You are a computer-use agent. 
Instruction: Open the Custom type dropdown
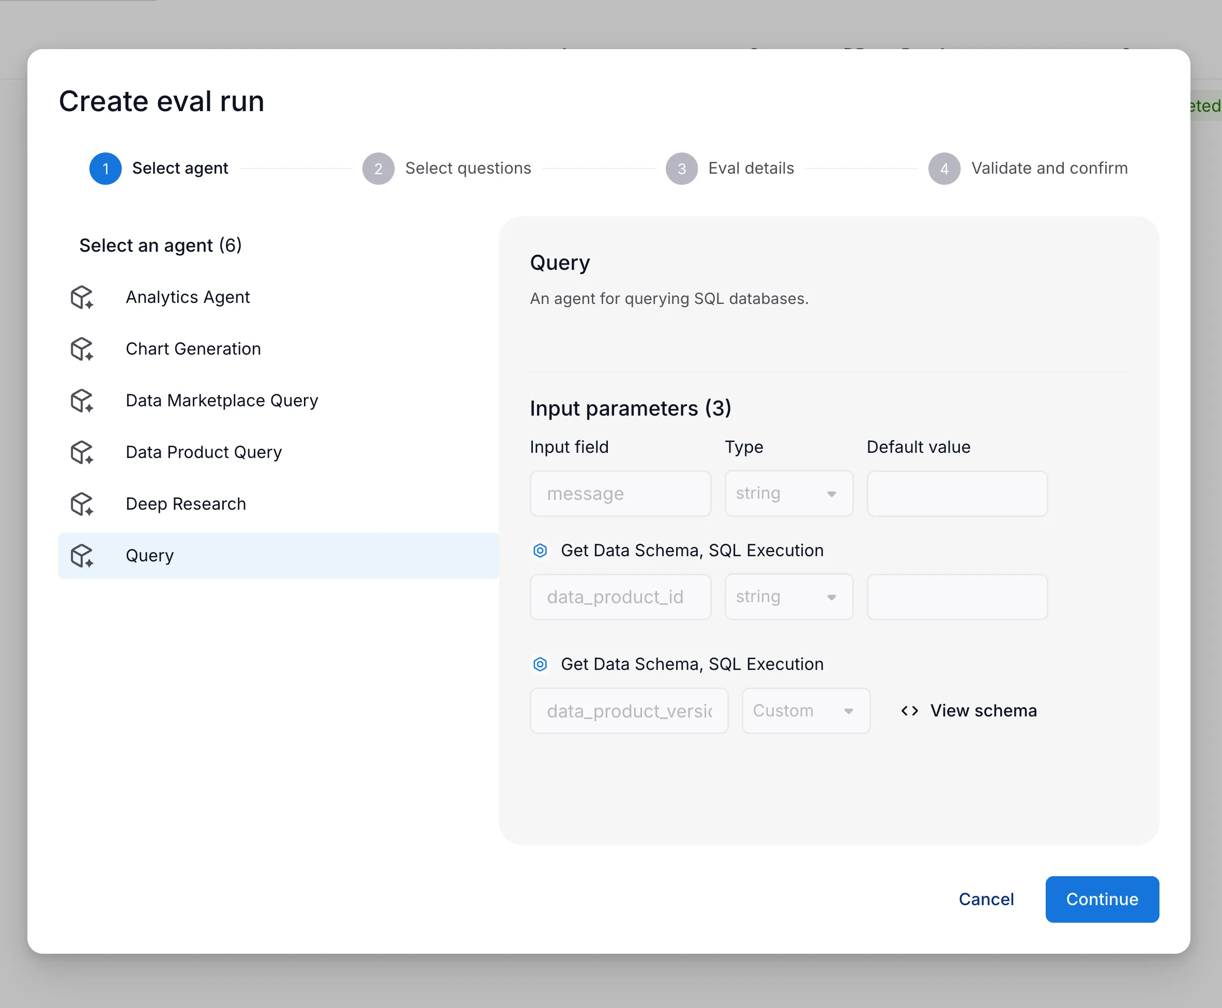pyautogui.click(x=805, y=711)
